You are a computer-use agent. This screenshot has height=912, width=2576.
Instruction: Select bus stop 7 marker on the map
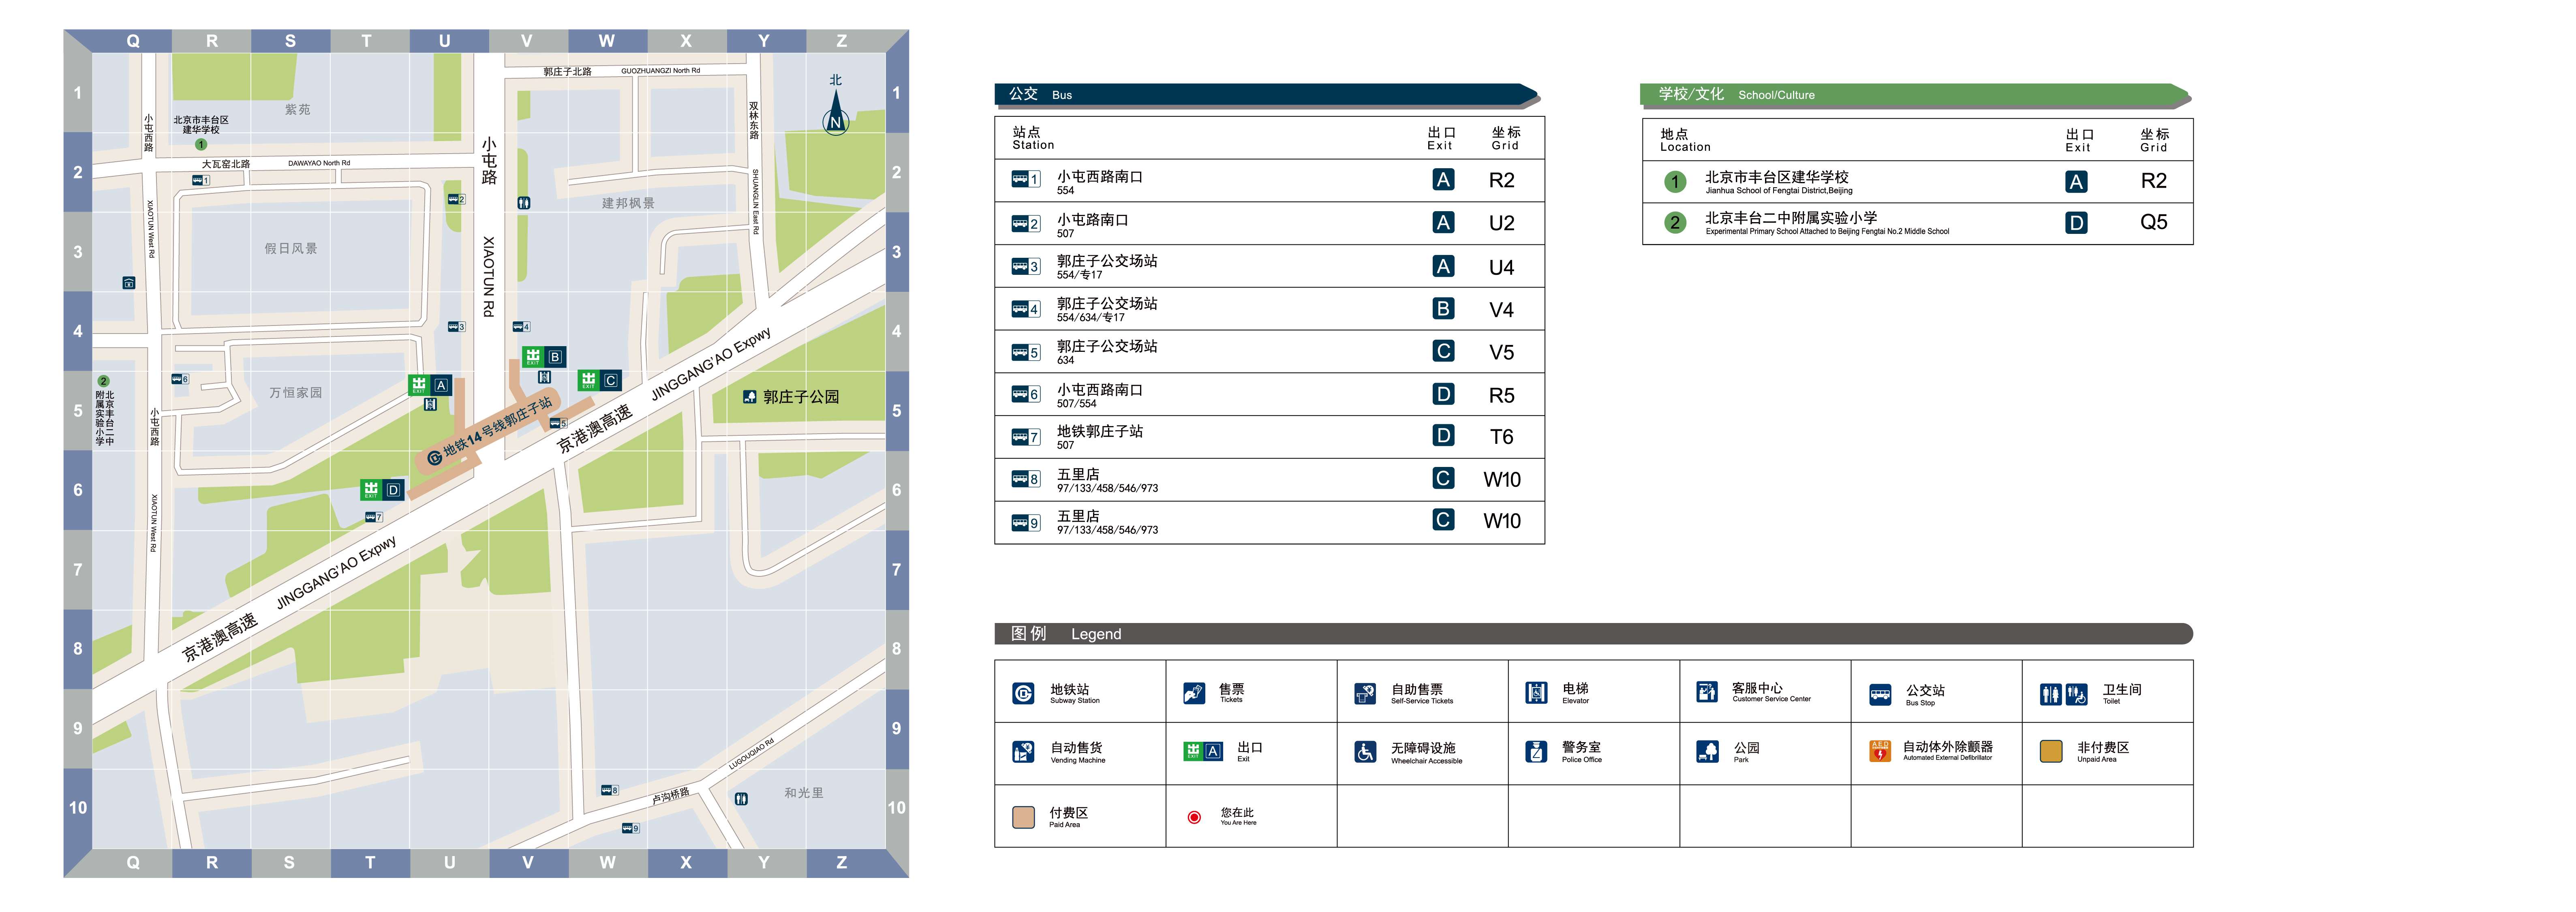pyautogui.click(x=374, y=517)
